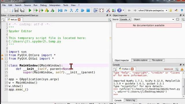The image size is (185, 104).
Task: Go forward with the right arrow
Action: coord(135,10)
